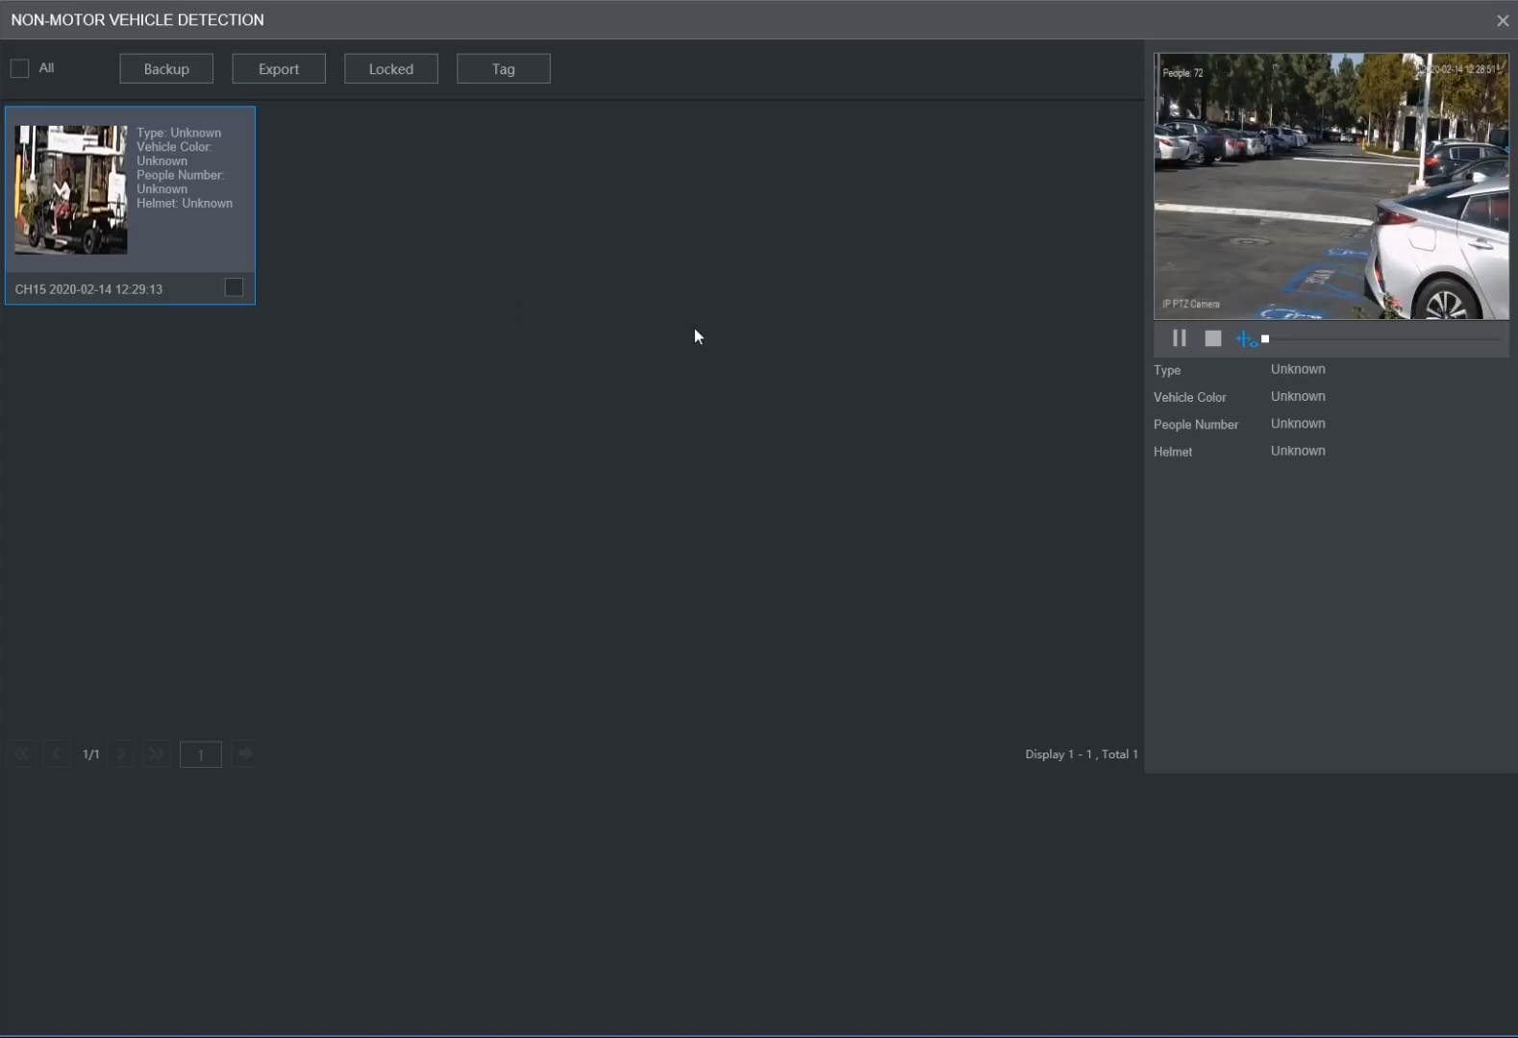Click the Backup button

pos(166,69)
